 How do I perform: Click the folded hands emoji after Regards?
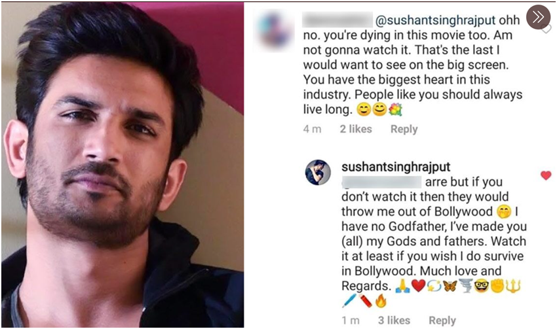click(402, 286)
